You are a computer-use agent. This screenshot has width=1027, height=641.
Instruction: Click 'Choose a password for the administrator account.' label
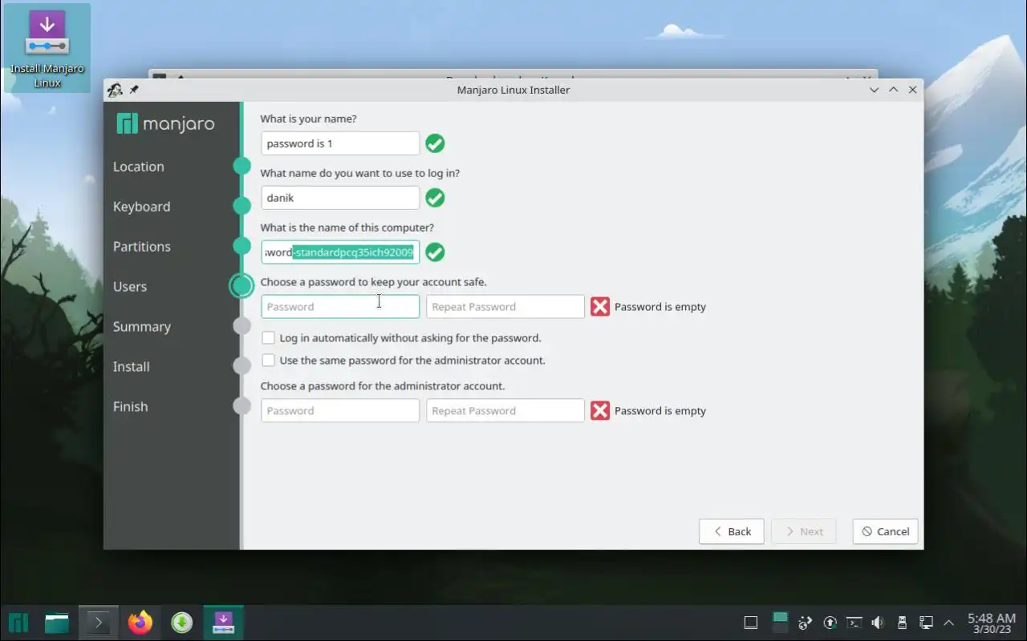click(x=383, y=386)
